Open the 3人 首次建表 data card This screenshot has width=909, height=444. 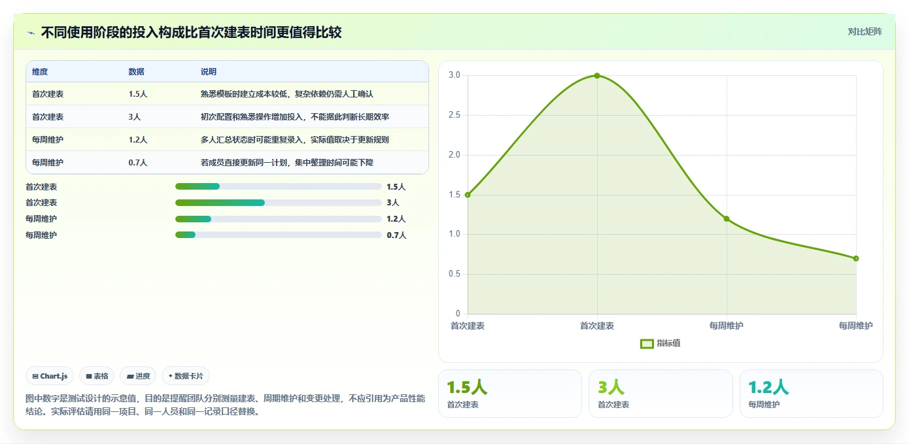660,394
